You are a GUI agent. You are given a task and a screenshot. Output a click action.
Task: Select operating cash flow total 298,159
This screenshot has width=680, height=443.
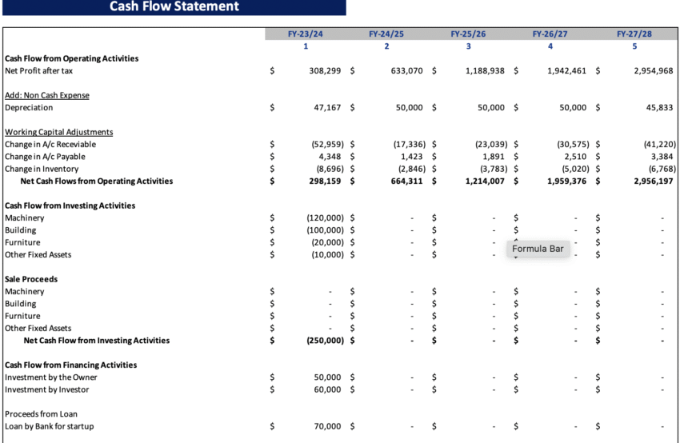(325, 182)
